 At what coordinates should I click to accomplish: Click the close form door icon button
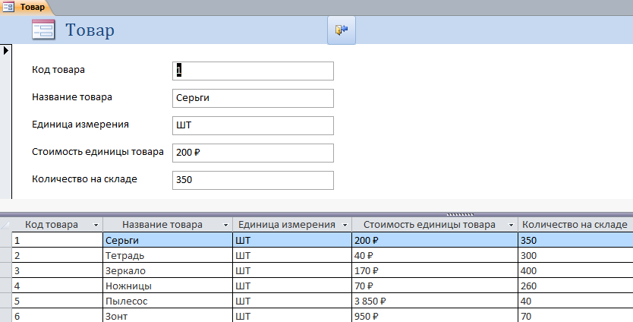pyautogui.click(x=341, y=30)
